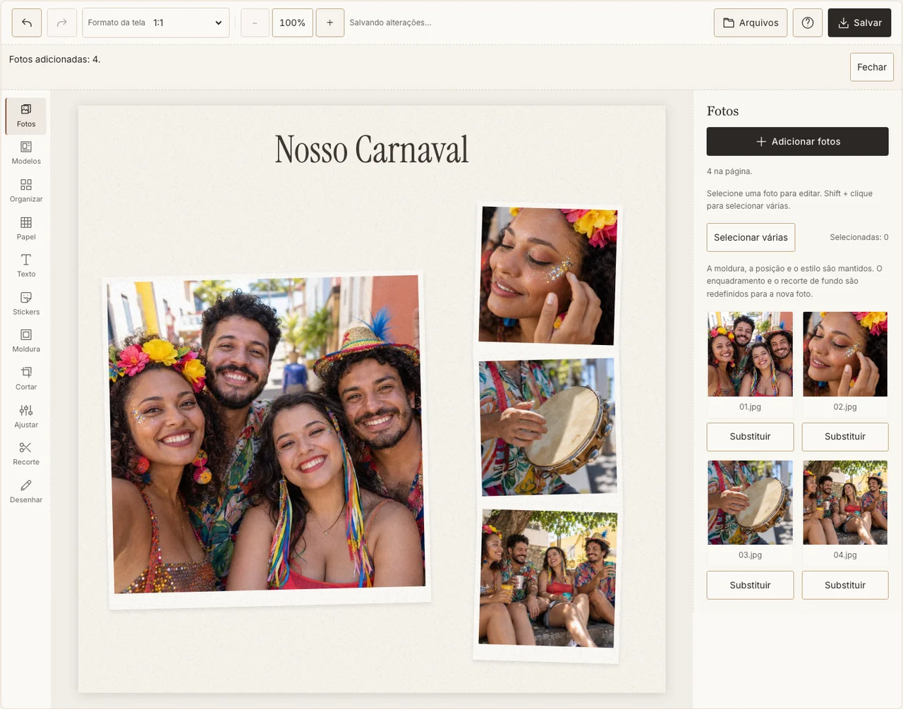Screen dimensions: 903x709
Task: Click the 'Salvando alterações...' status text
Action: [x=390, y=23]
